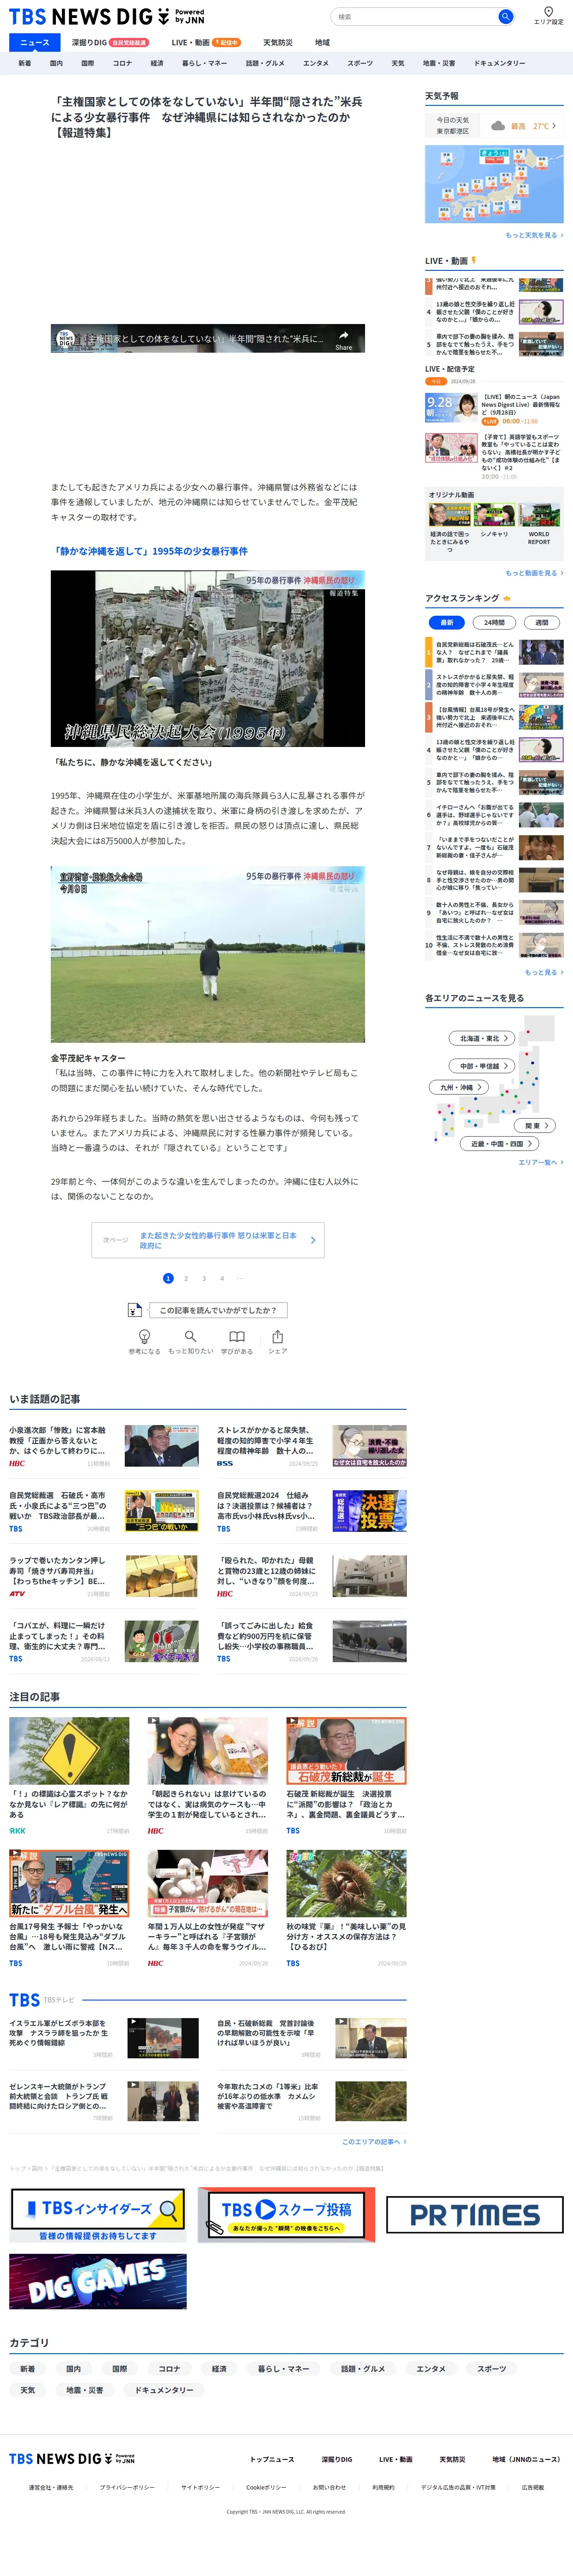Click the blue search magnifier button
This screenshot has height=2576, width=573.
(505, 16)
